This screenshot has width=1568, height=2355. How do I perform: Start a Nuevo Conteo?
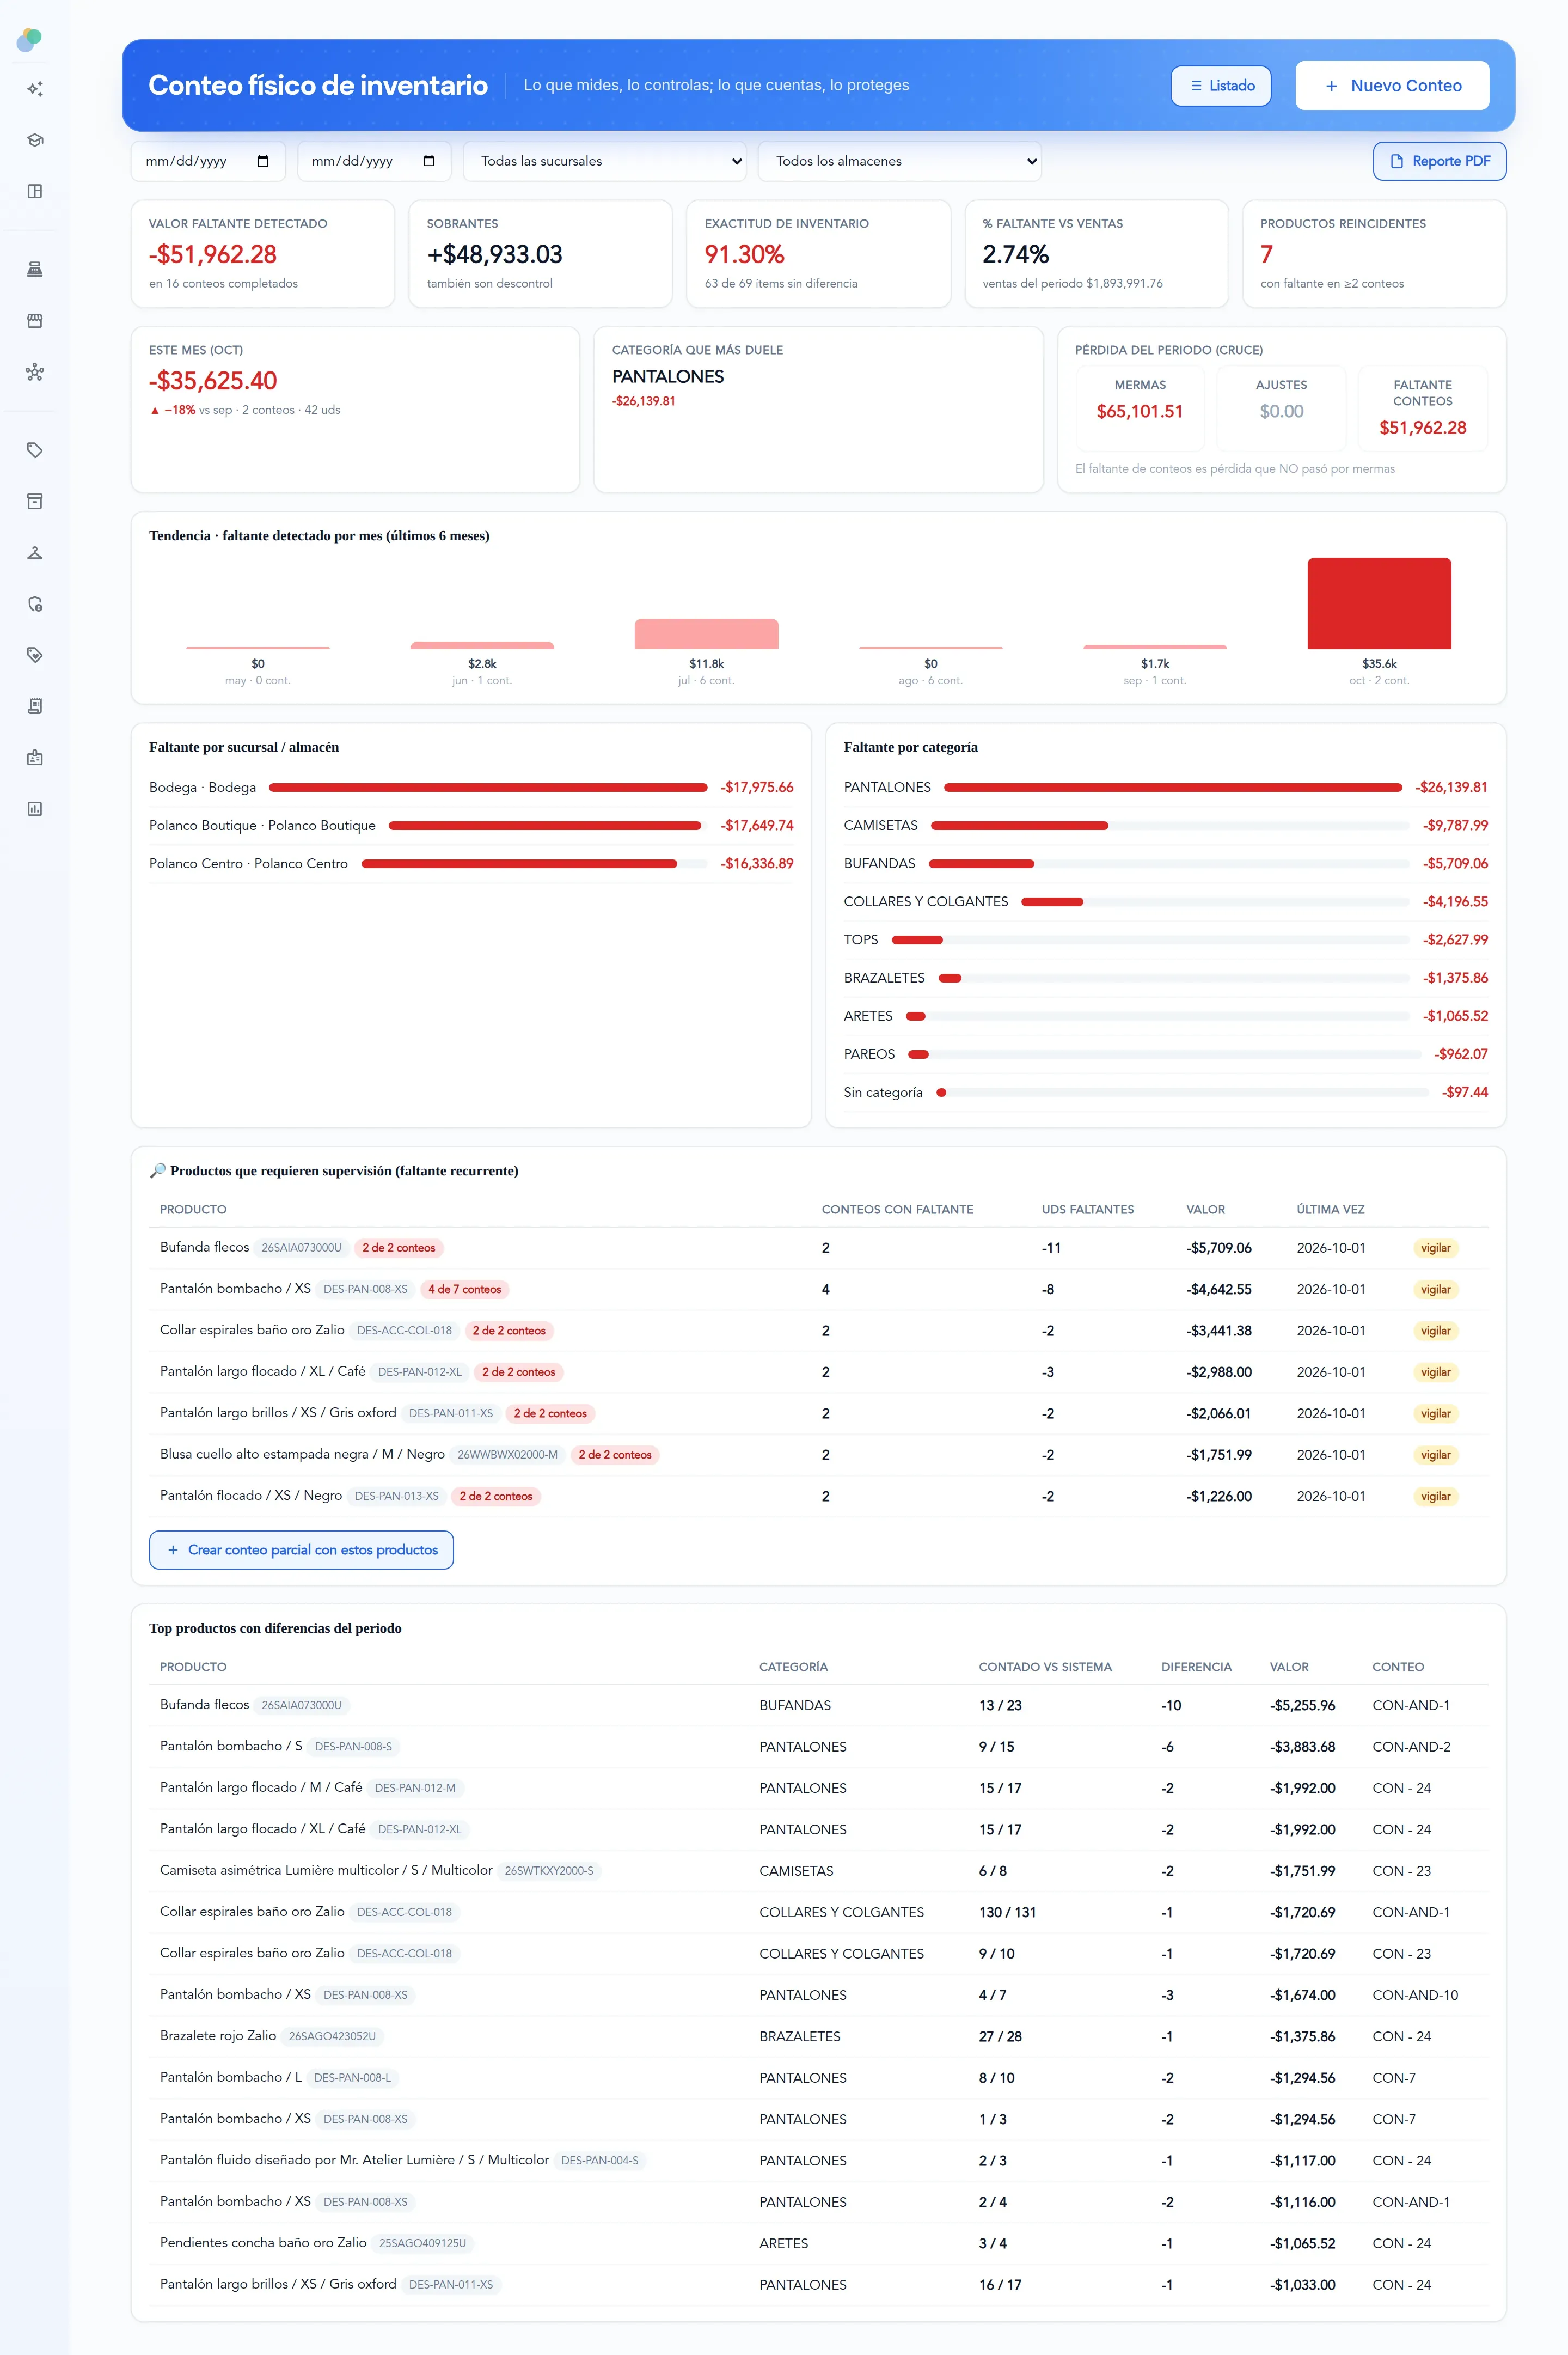point(1392,86)
